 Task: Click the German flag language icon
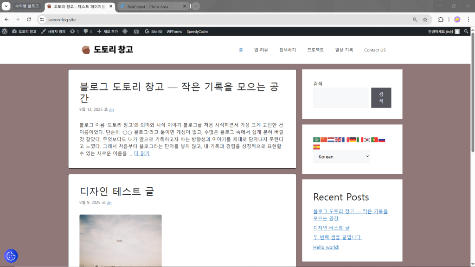click(353, 140)
